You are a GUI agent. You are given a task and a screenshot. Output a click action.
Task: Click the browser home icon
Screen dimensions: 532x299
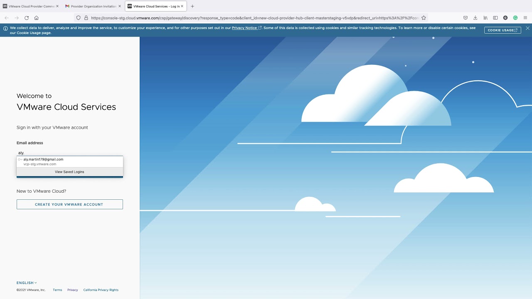pos(36,18)
